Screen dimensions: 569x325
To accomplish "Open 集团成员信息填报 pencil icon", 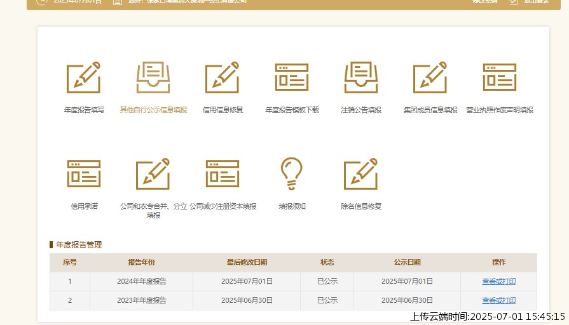I will [x=430, y=77].
